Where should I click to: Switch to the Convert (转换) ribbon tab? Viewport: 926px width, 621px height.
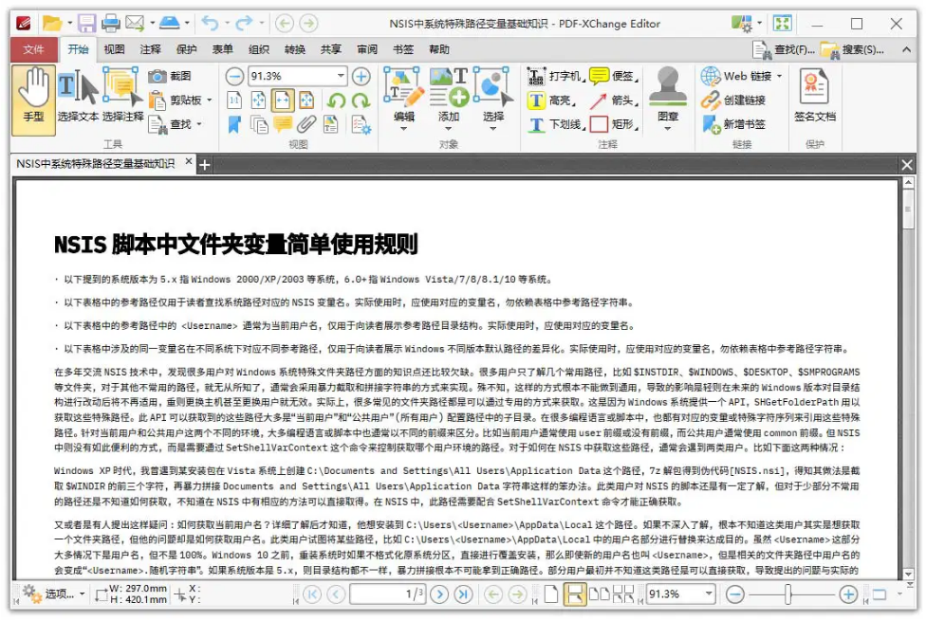[x=295, y=49]
